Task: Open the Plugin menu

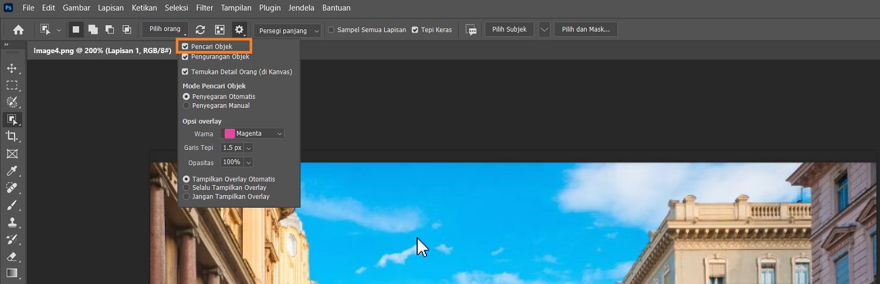Action: 270,8
